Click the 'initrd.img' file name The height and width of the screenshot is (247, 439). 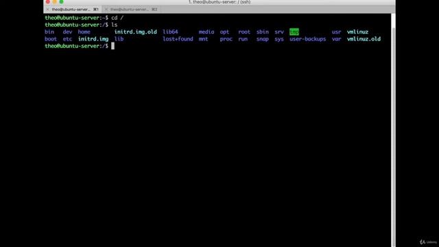coord(93,39)
